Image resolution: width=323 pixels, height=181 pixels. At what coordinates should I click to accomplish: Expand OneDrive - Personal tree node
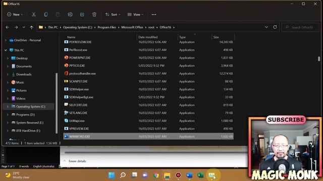click(6, 40)
